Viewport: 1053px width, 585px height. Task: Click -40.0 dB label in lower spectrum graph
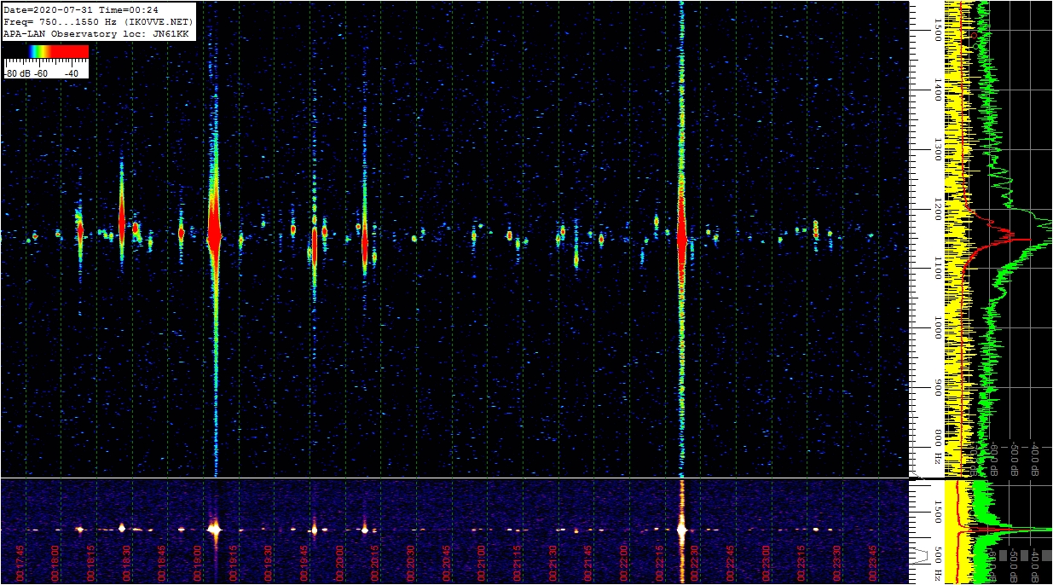1034,566
